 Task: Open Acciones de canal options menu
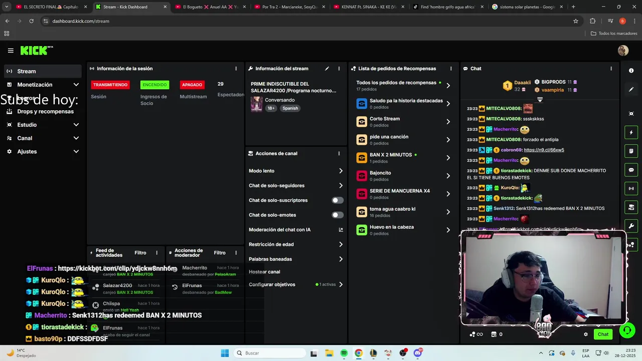tap(339, 153)
